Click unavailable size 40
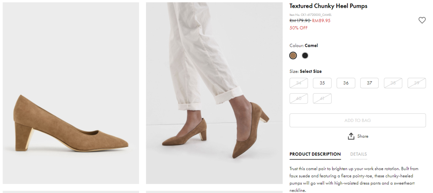The width and height of the screenshot is (433, 193). click(299, 99)
